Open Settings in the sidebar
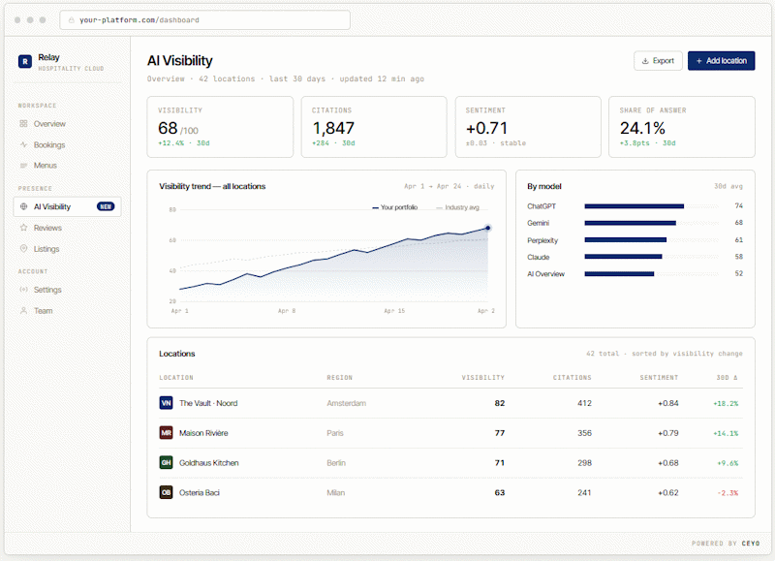The width and height of the screenshot is (775, 561). tap(67, 290)
